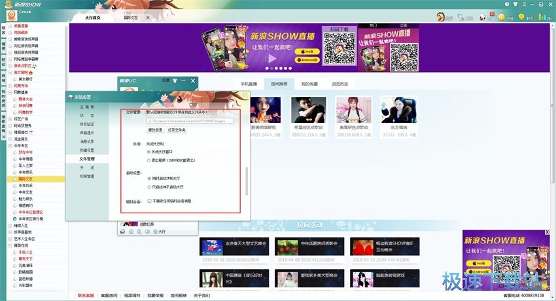Click the magnifier search icon in top toolbar

pyautogui.click(x=460, y=16)
